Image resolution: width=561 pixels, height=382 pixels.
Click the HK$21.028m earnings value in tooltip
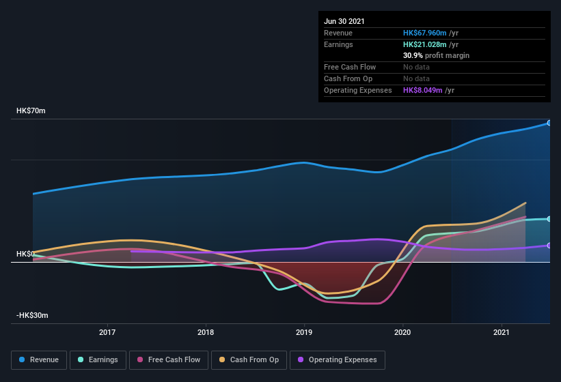(x=425, y=44)
